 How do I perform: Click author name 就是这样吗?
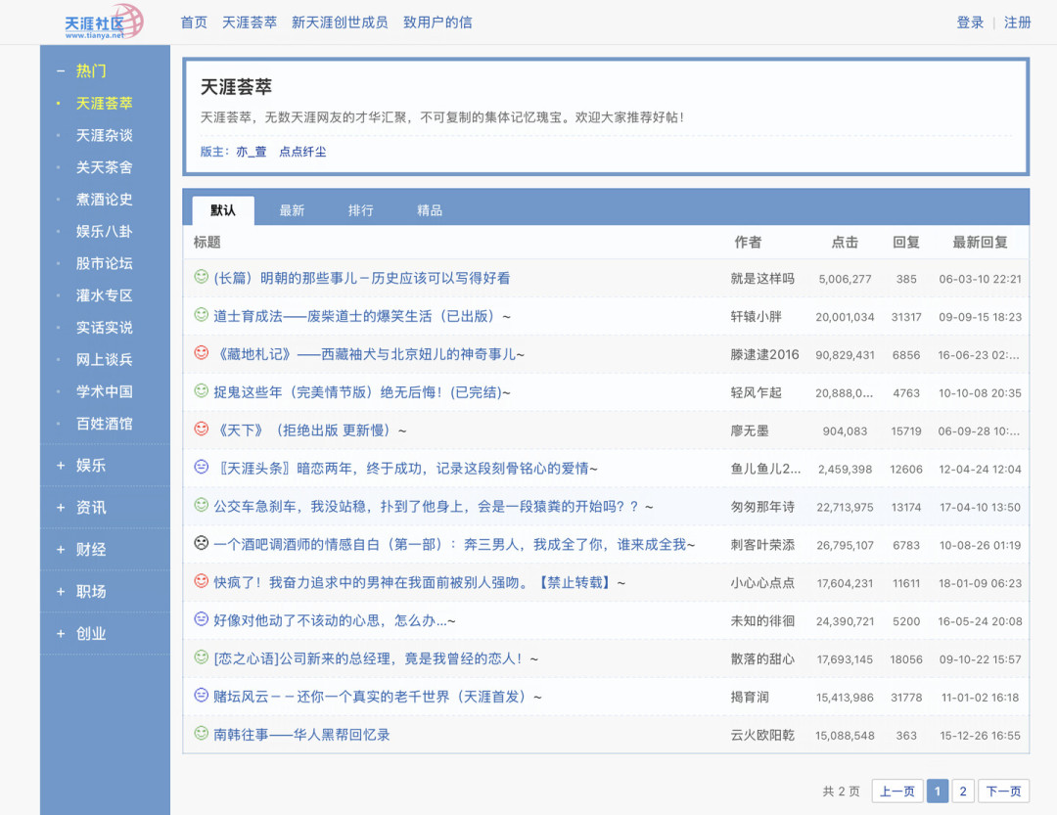(762, 279)
